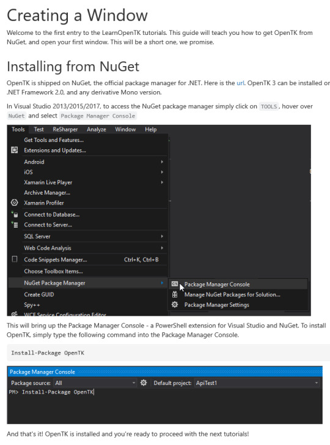Screen dimensions: 330x445
Task: Expand the Web Code Analysis submenu arrow
Action: [162, 248]
